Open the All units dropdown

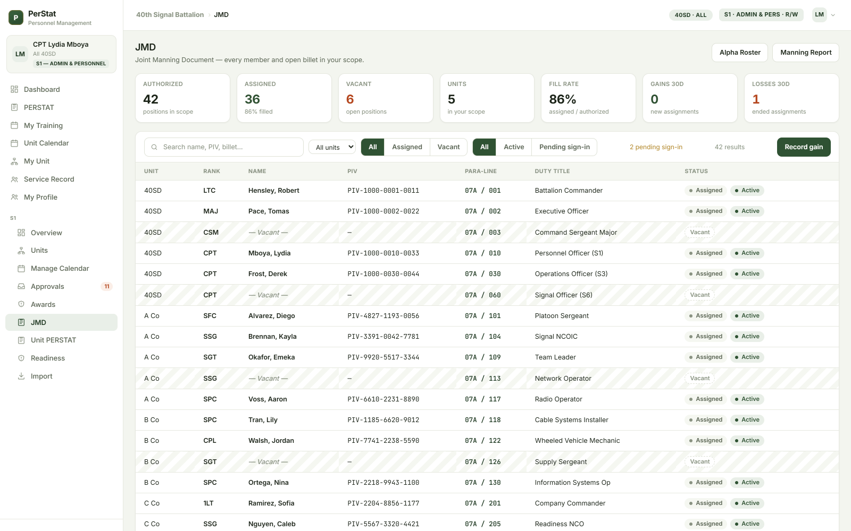point(332,147)
